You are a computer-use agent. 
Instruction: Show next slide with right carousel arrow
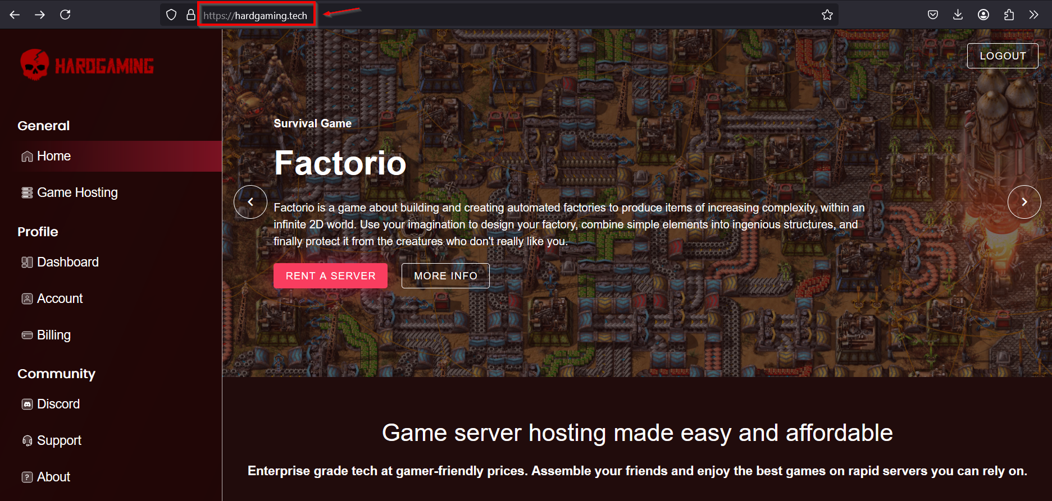[x=1024, y=202]
